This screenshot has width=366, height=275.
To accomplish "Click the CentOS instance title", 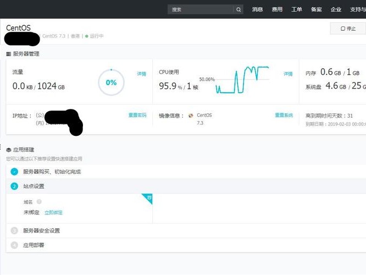I will pyautogui.click(x=18, y=28).
